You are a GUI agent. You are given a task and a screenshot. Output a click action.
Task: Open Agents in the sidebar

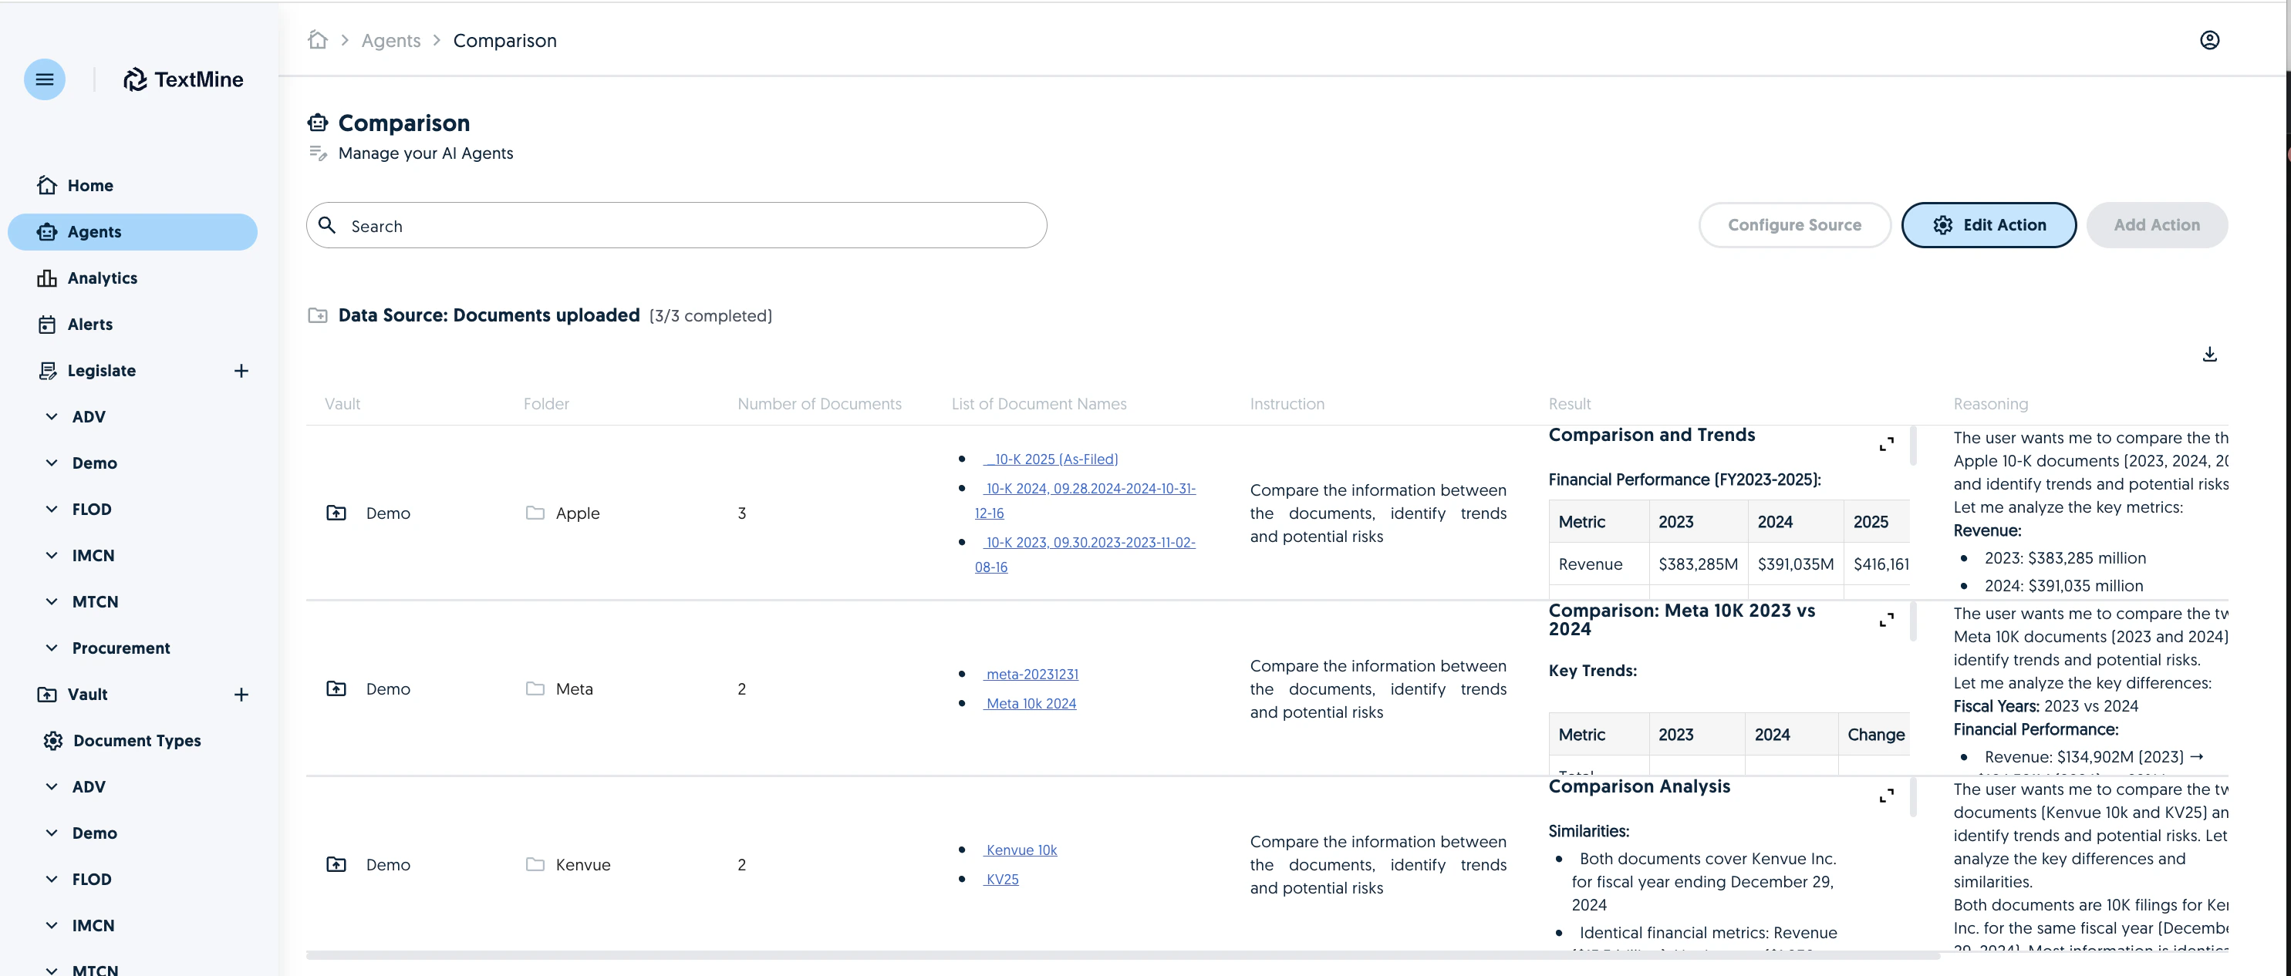click(x=133, y=231)
